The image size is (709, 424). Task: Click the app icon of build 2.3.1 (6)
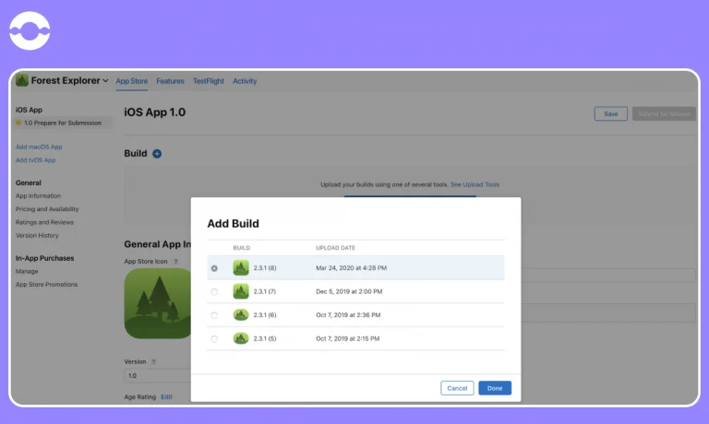point(241,314)
